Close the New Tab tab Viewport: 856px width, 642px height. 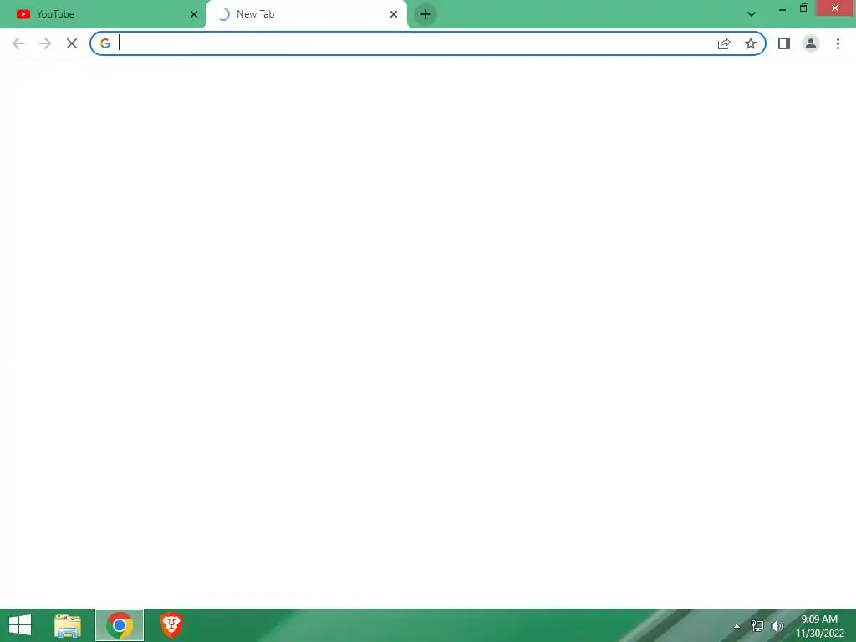coord(394,14)
